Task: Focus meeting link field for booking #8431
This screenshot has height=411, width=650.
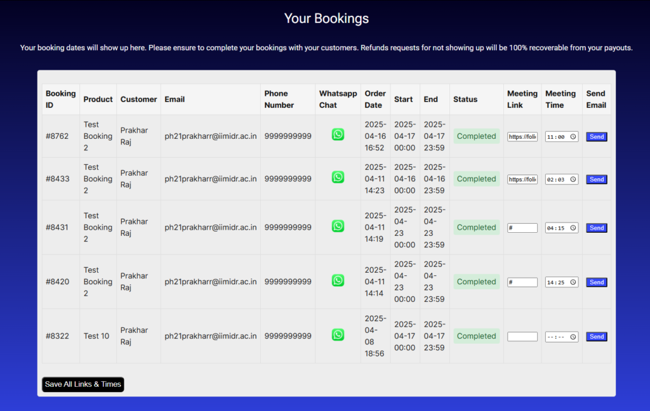Action: (x=522, y=228)
